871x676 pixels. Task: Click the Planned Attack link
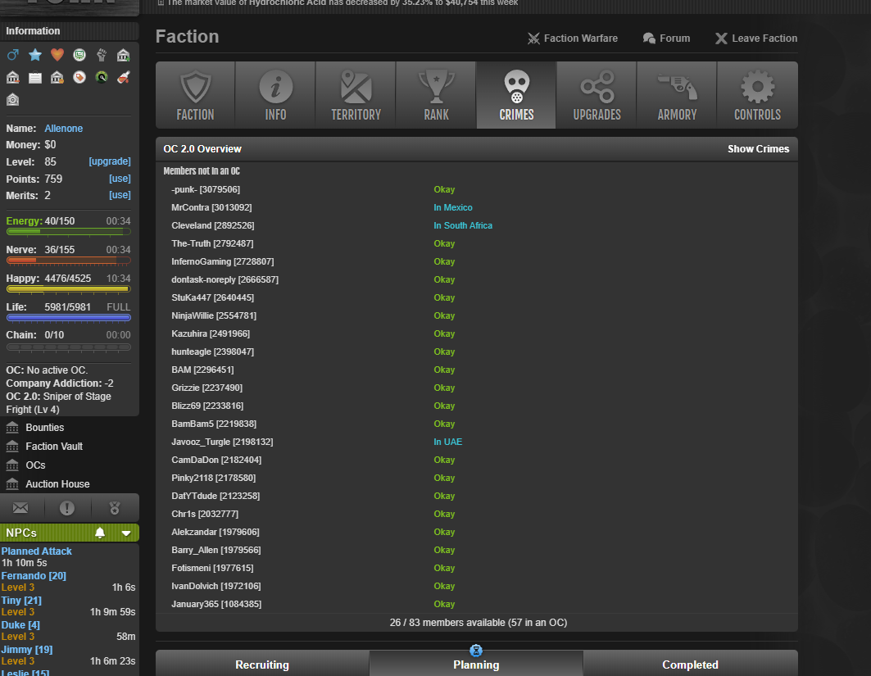(37, 551)
